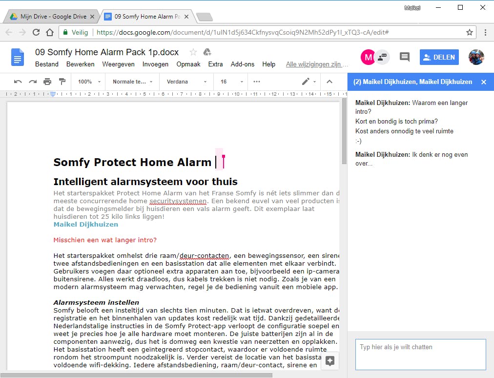Open the Extra menu

(215, 64)
